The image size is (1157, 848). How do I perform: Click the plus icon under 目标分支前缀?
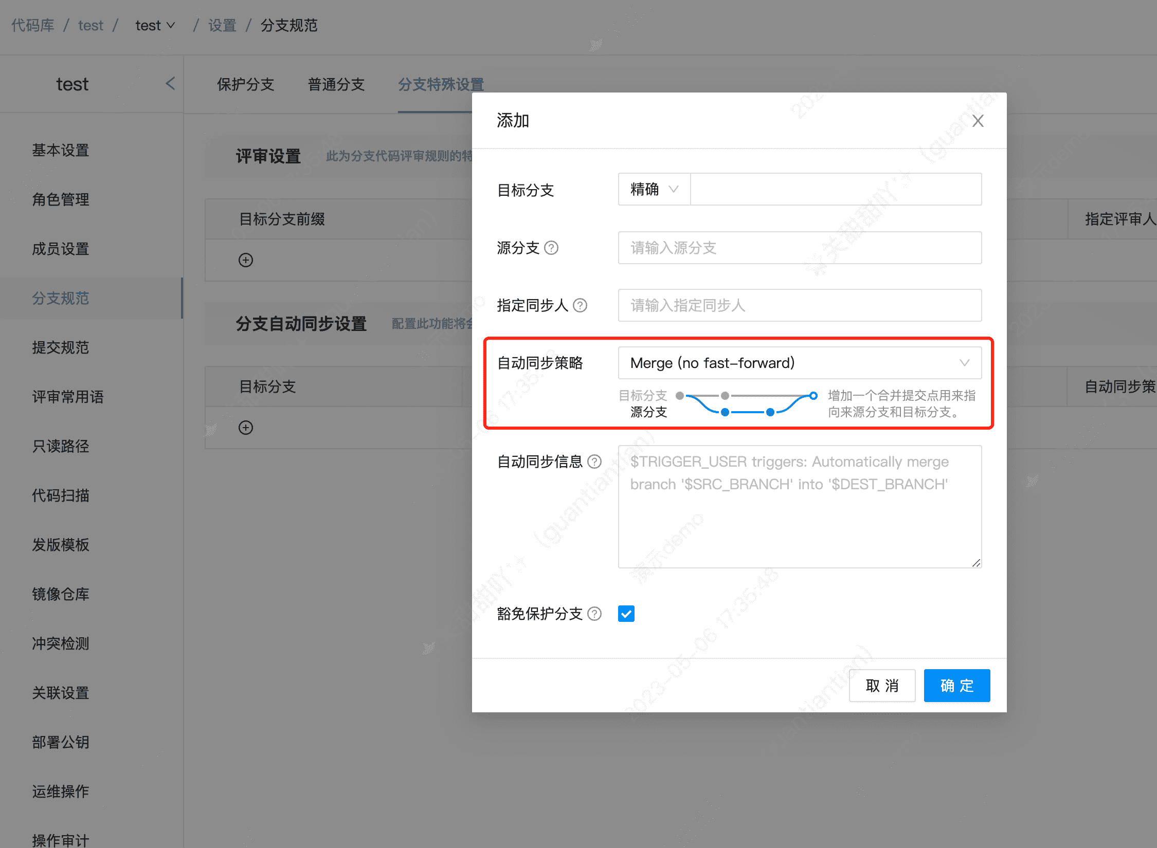(245, 260)
